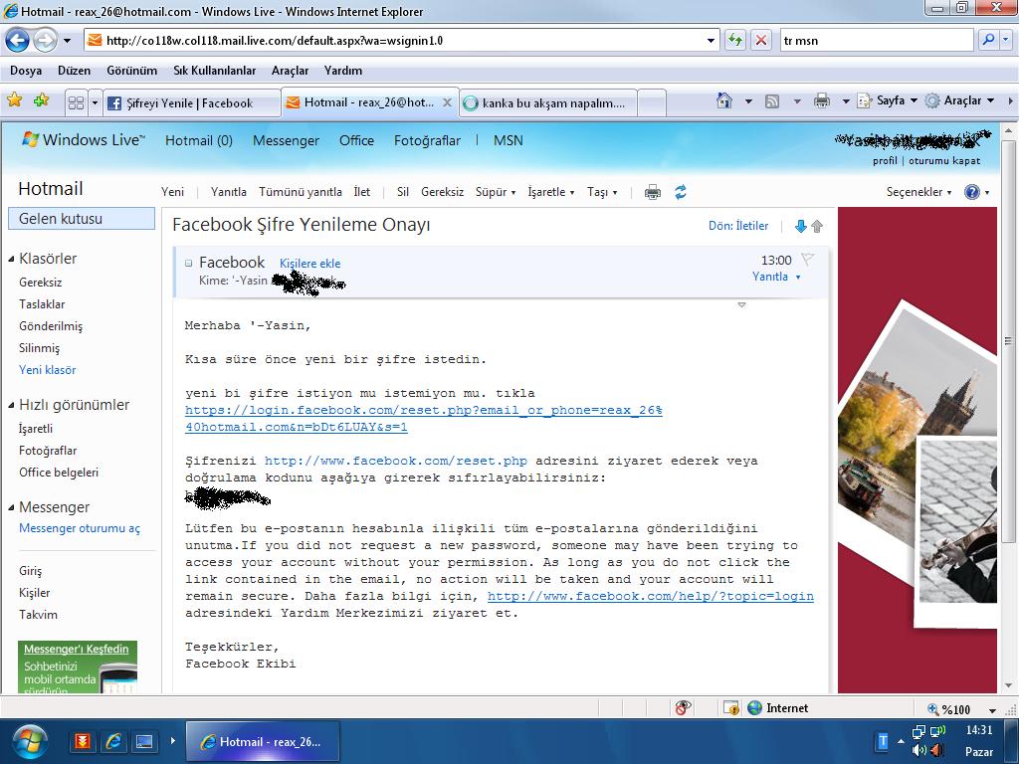Image resolution: width=1019 pixels, height=764 pixels.
Task: Click Hotmail toolbar print message icon
Action: point(653,192)
